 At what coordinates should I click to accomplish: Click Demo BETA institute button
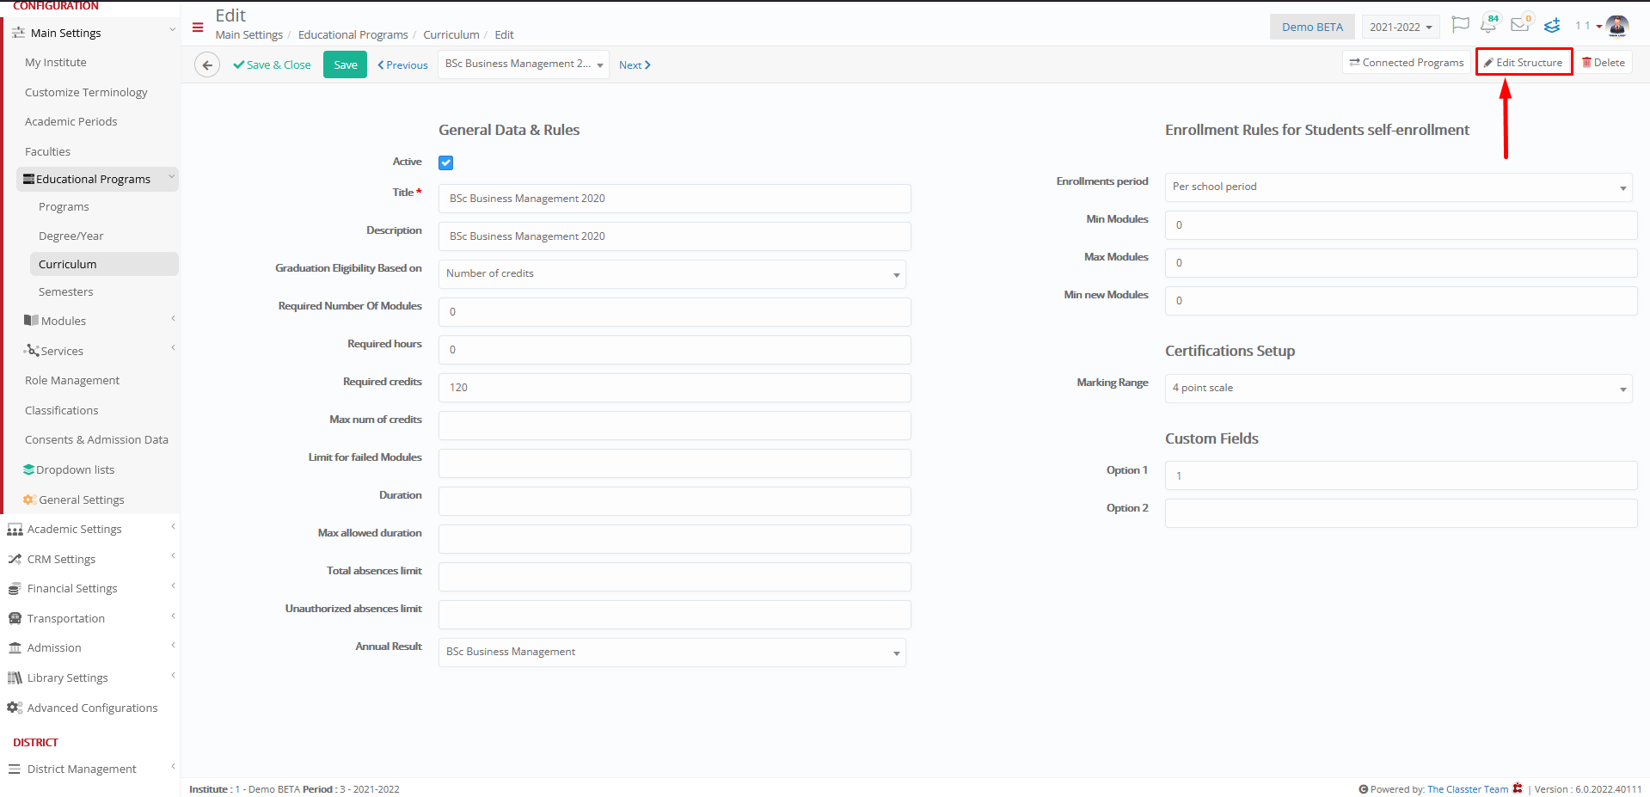coord(1312,27)
